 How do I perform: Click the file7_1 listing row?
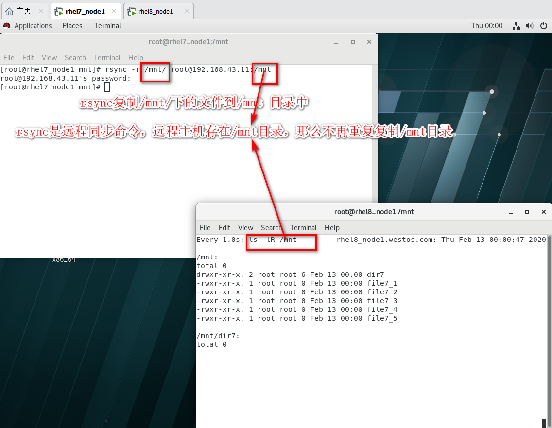pos(297,283)
